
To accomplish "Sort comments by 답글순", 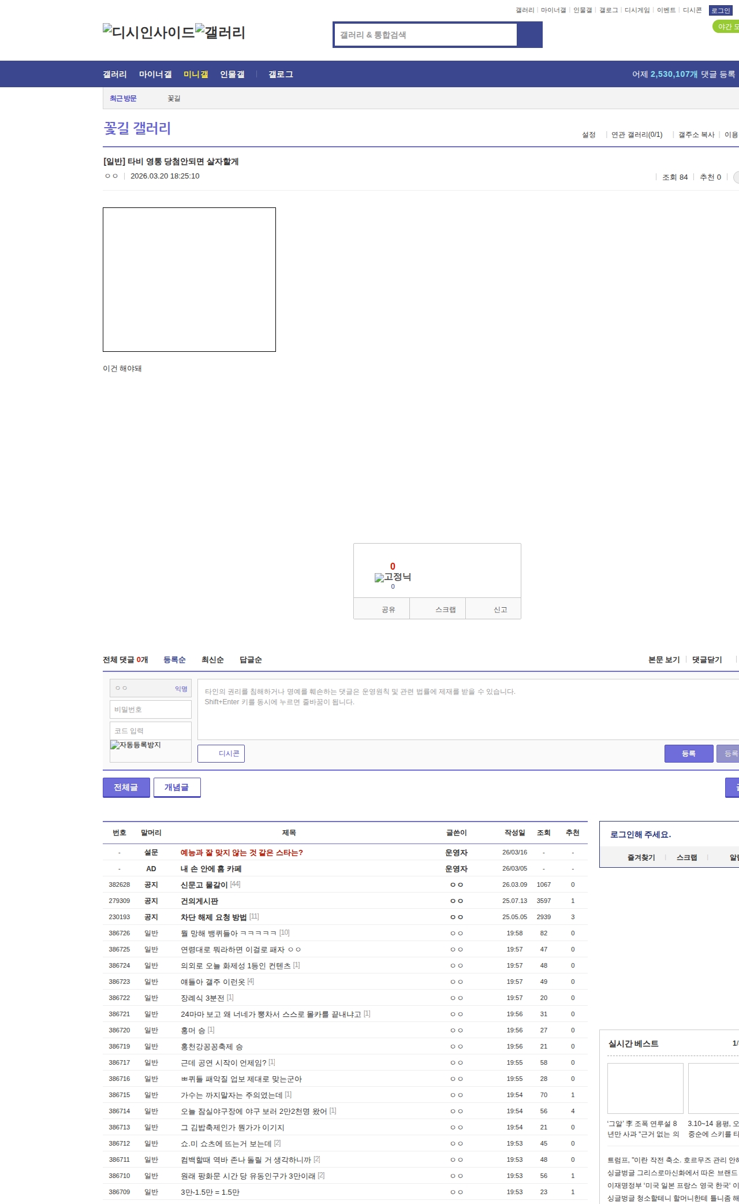I will 251,660.
